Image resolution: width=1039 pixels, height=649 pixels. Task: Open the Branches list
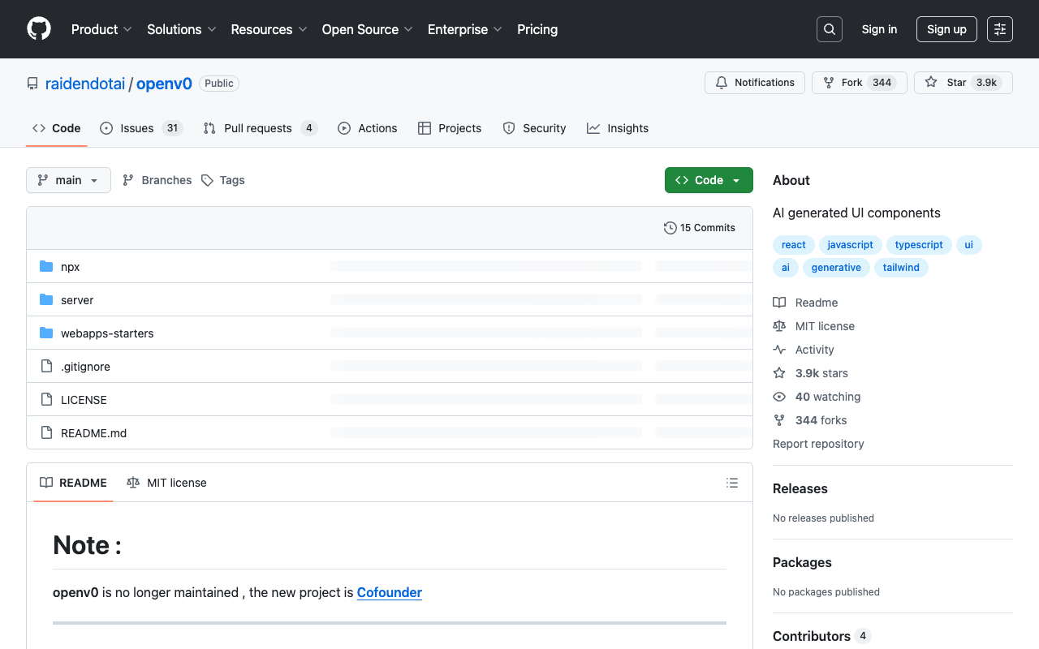point(157,180)
